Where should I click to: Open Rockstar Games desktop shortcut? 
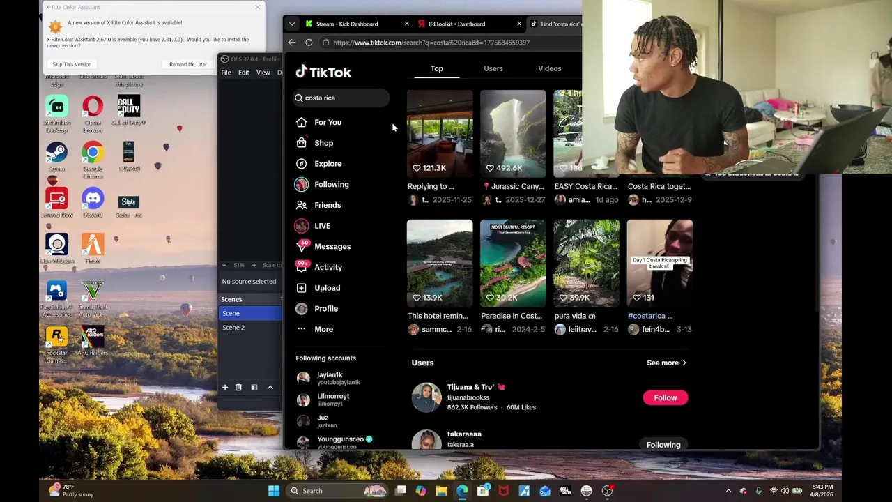(57, 344)
